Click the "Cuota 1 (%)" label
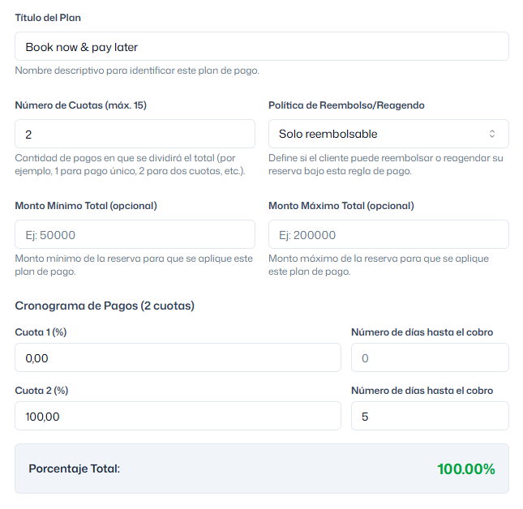 [41, 332]
